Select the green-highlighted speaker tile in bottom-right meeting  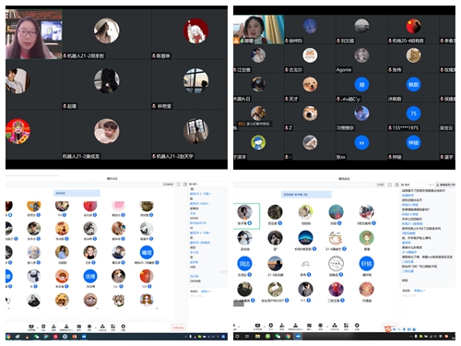pos(246,216)
